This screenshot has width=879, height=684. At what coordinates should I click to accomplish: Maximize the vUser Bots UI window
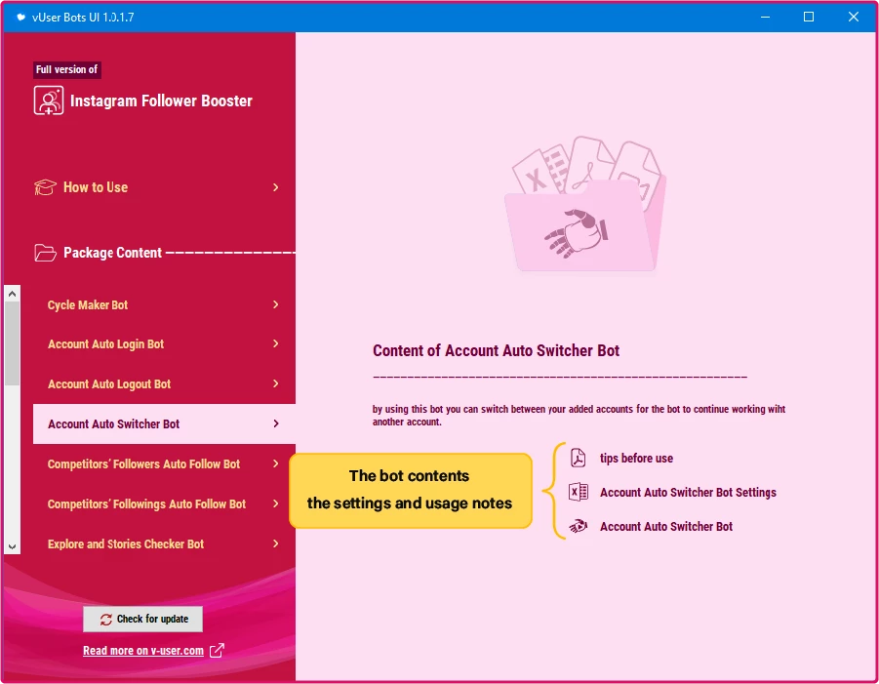click(x=809, y=17)
